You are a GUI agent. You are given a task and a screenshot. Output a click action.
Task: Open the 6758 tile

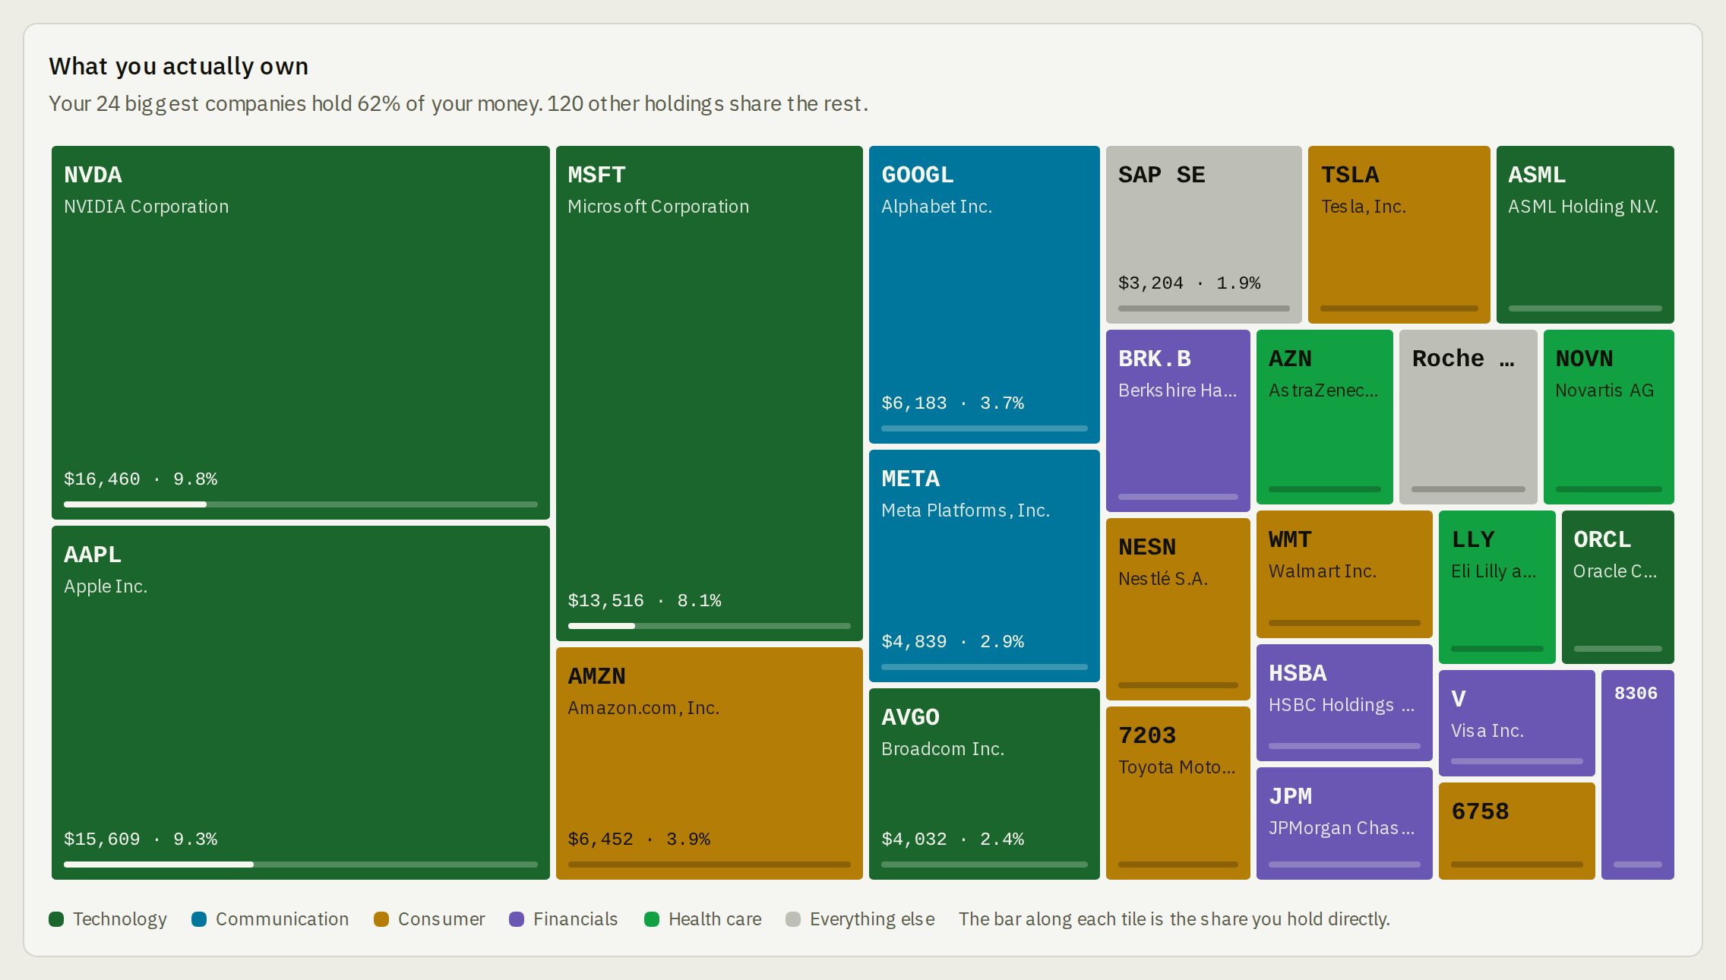[1517, 831]
